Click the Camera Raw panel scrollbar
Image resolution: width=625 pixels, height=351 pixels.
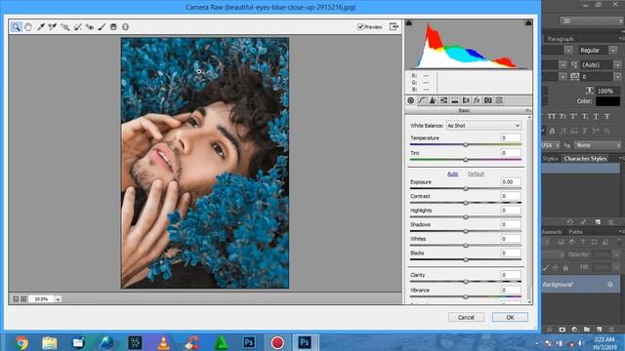529,209
